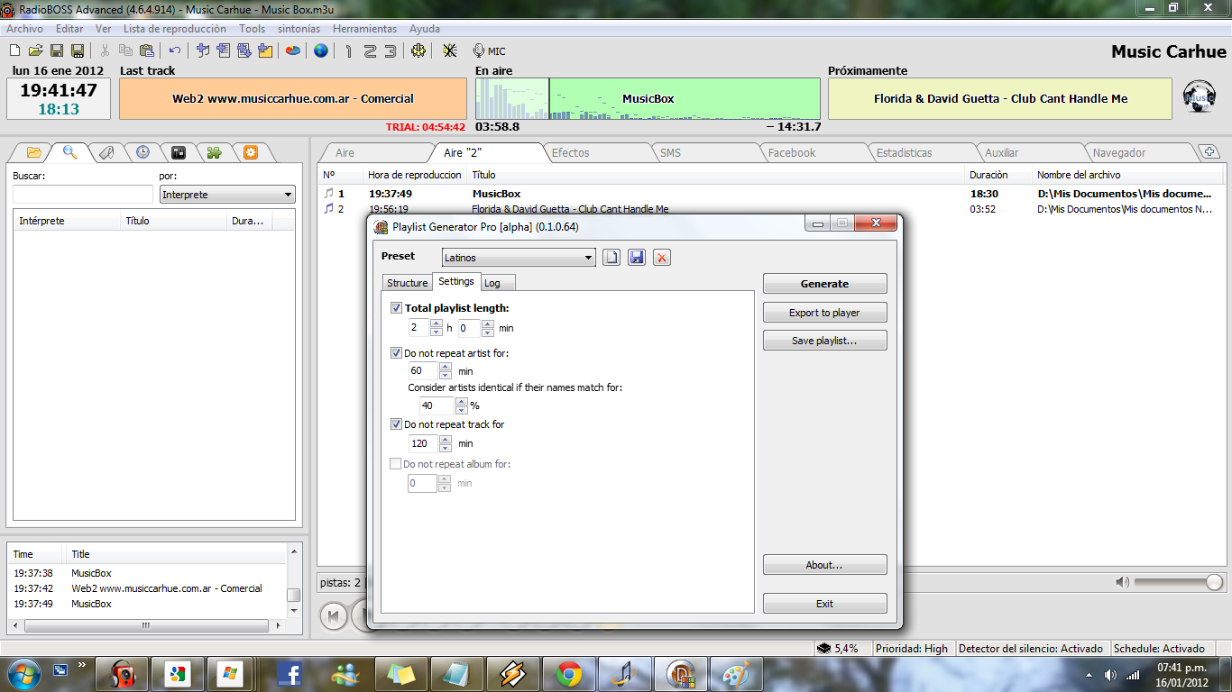Viewport: 1232px width, 692px height.
Task: Open the Archivo menu
Action: (24, 29)
